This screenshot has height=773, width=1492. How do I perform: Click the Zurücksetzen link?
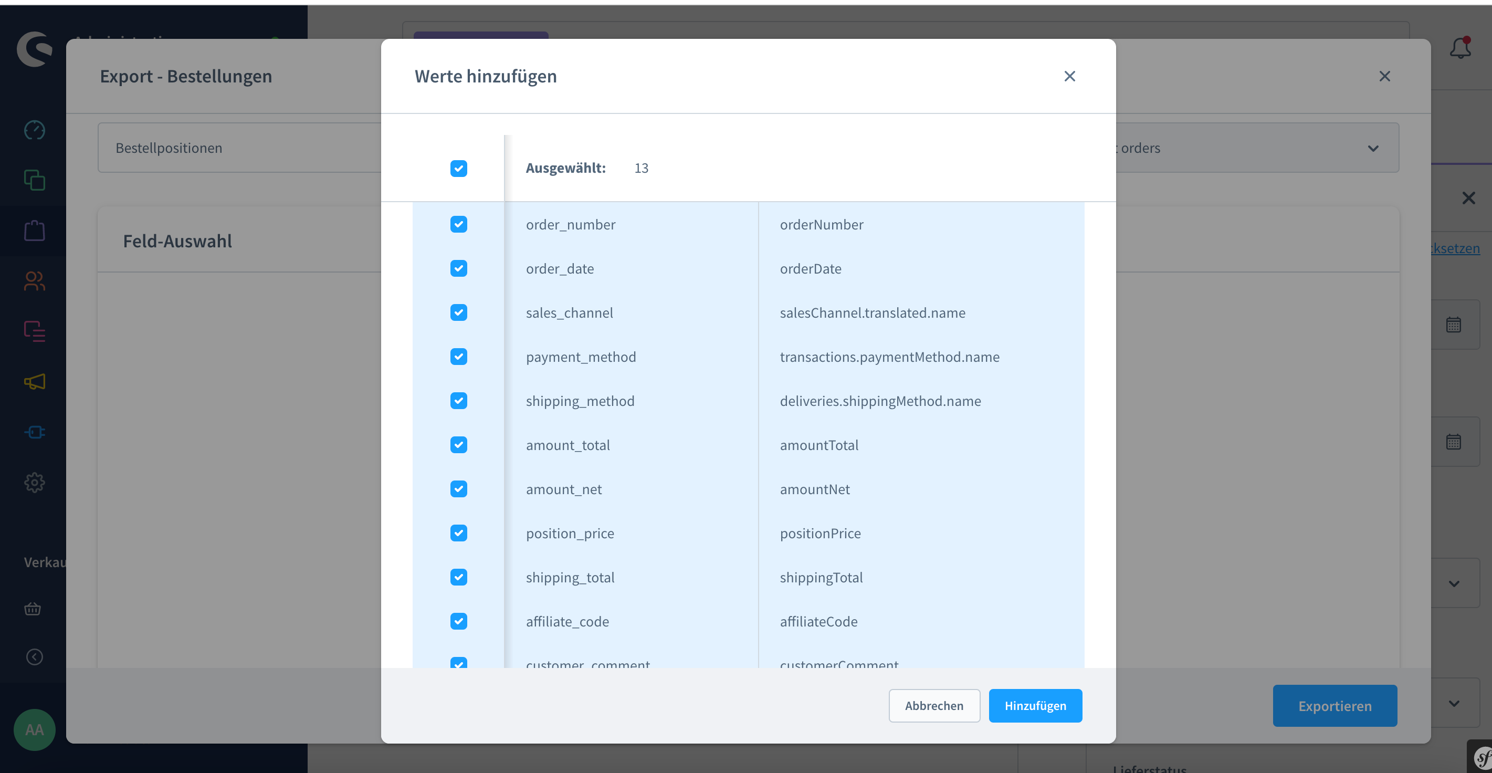coord(1455,248)
